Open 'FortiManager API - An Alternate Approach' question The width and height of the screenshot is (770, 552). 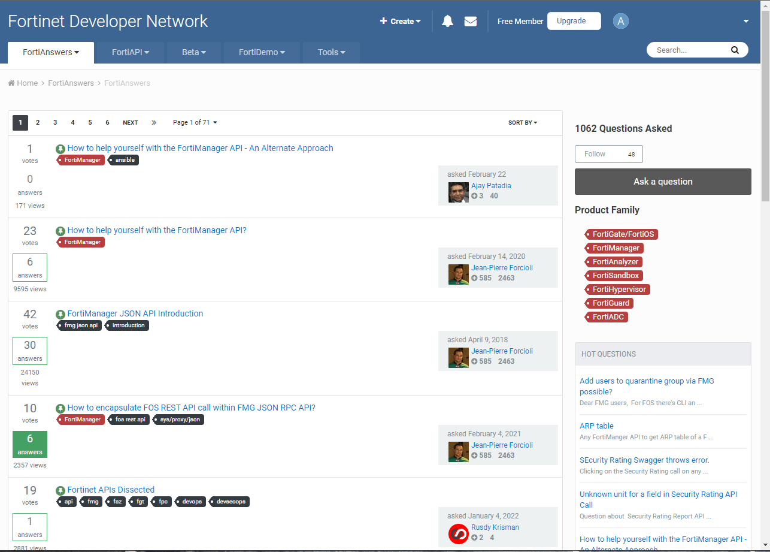[200, 148]
